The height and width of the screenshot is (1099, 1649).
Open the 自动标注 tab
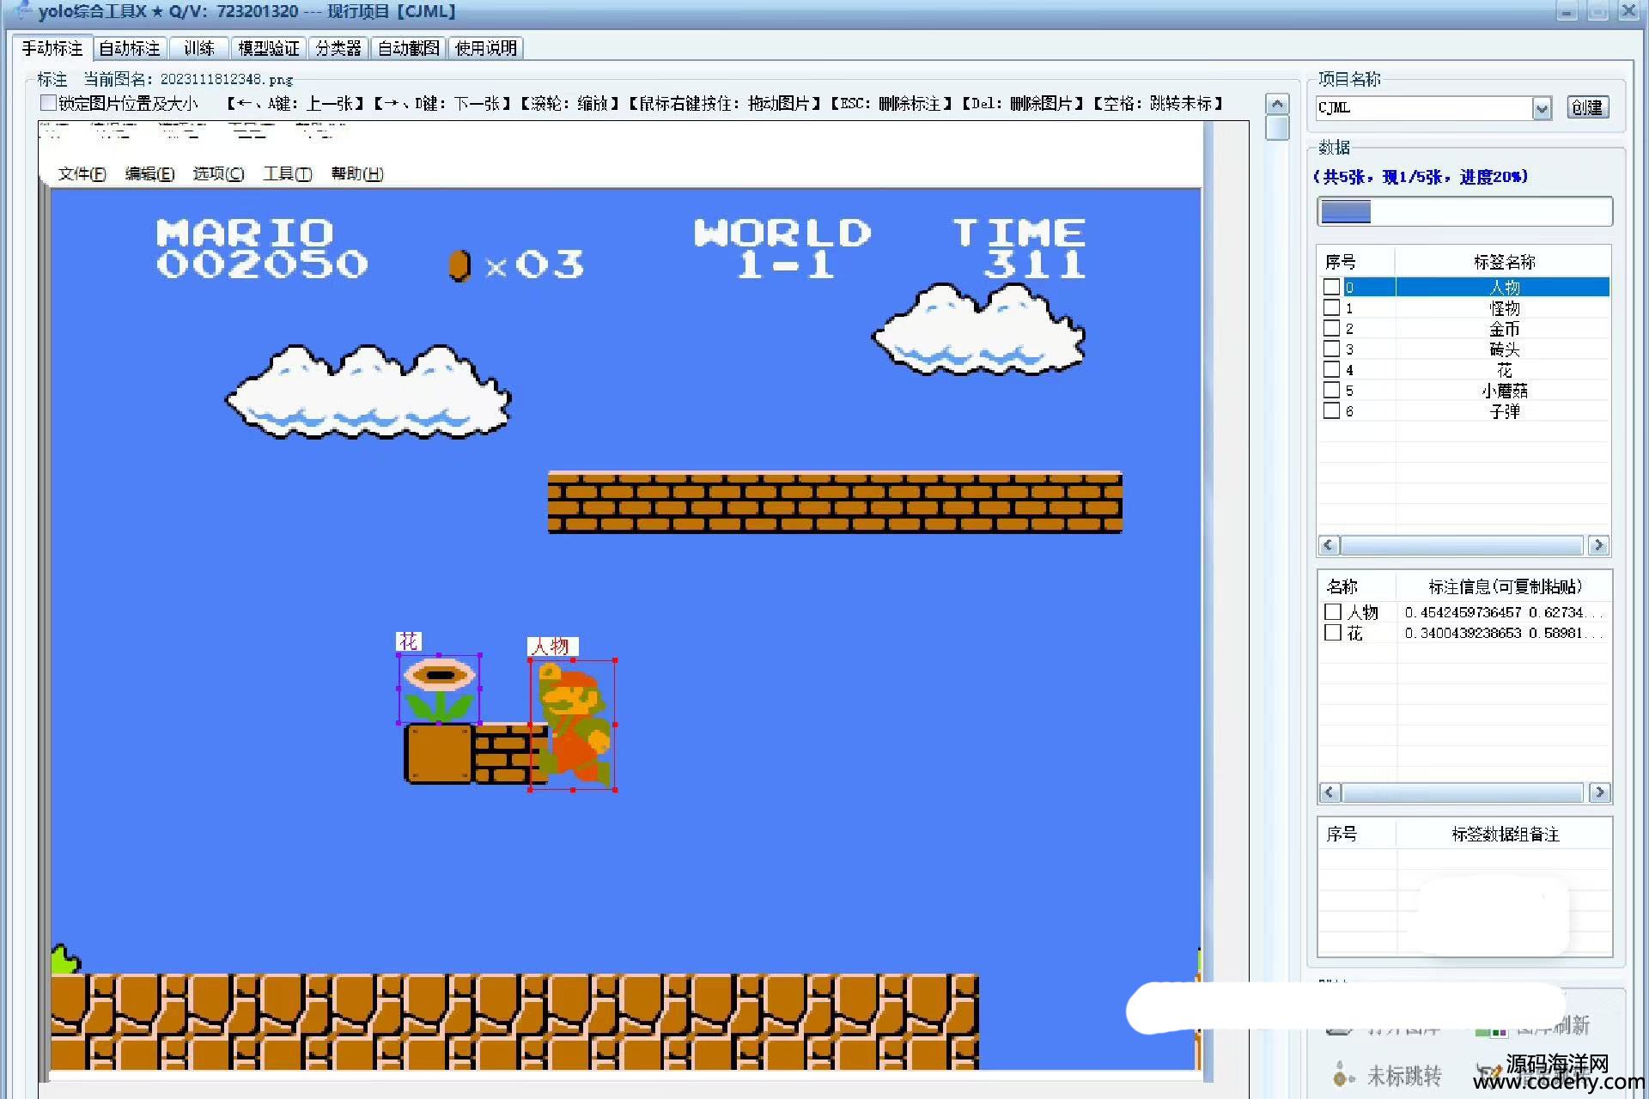(x=129, y=48)
